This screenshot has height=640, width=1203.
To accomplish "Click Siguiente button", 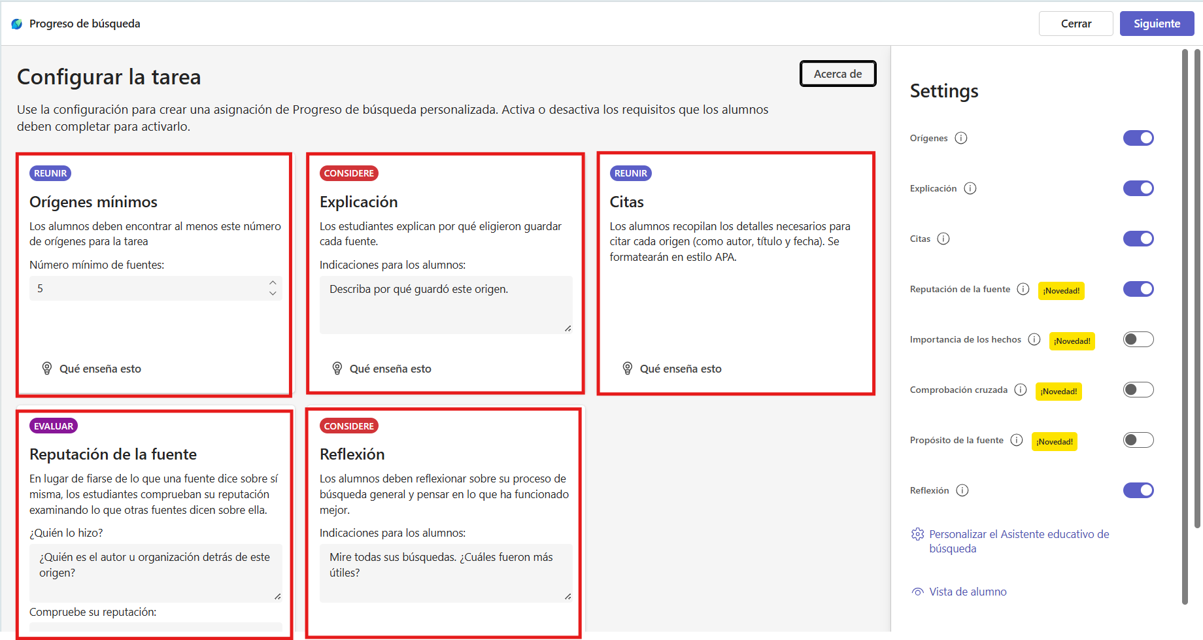I will coord(1157,24).
